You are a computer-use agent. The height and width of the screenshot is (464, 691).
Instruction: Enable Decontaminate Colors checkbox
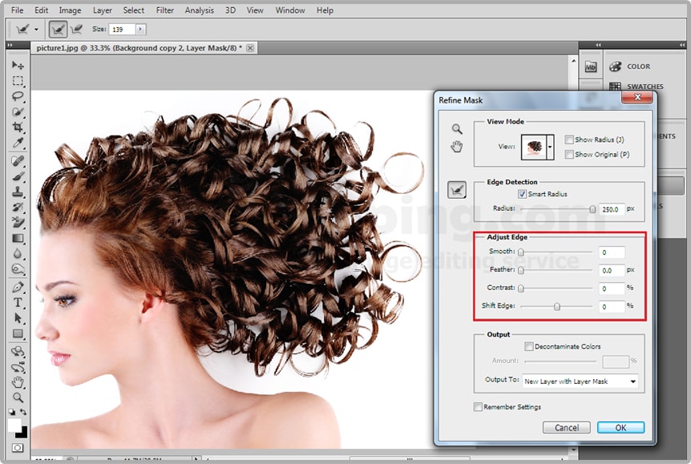[x=529, y=347]
